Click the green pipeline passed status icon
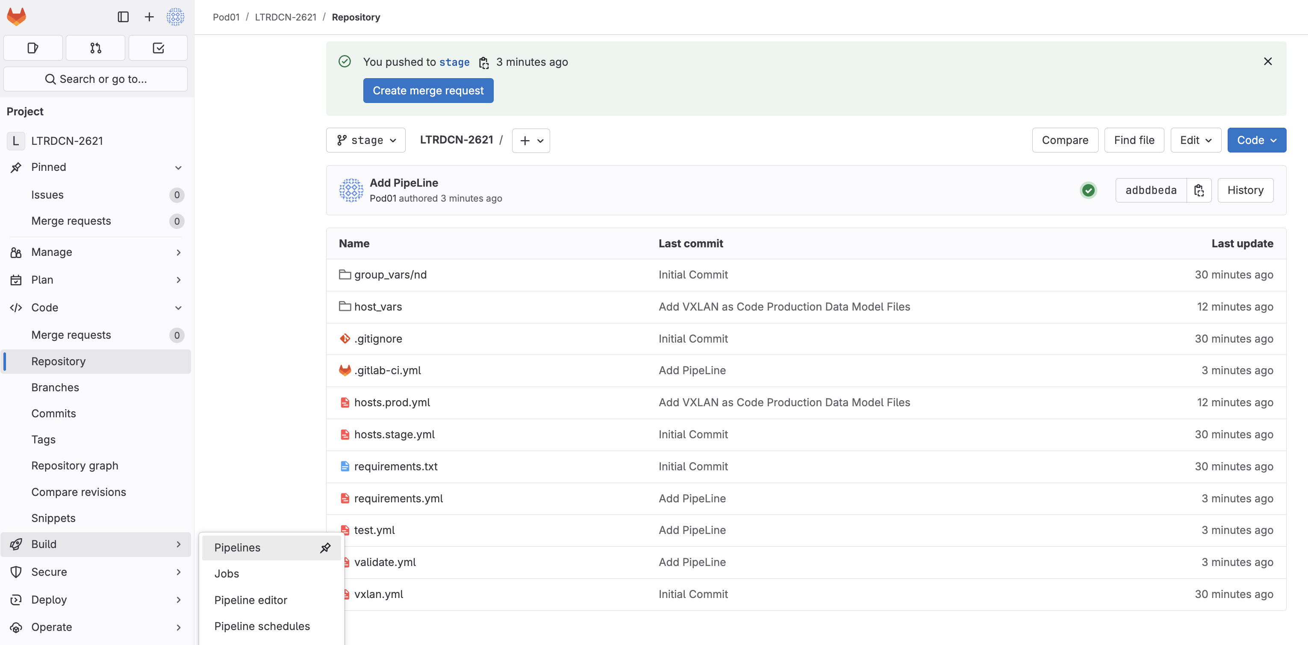1308x645 pixels. coord(1088,191)
